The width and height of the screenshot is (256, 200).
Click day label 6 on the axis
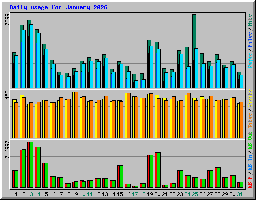point(54,194)
